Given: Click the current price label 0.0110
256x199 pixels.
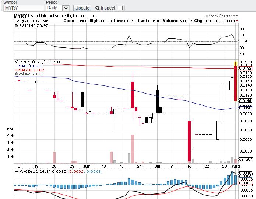Looking at the screenshot, I should (x=245, y=101).
